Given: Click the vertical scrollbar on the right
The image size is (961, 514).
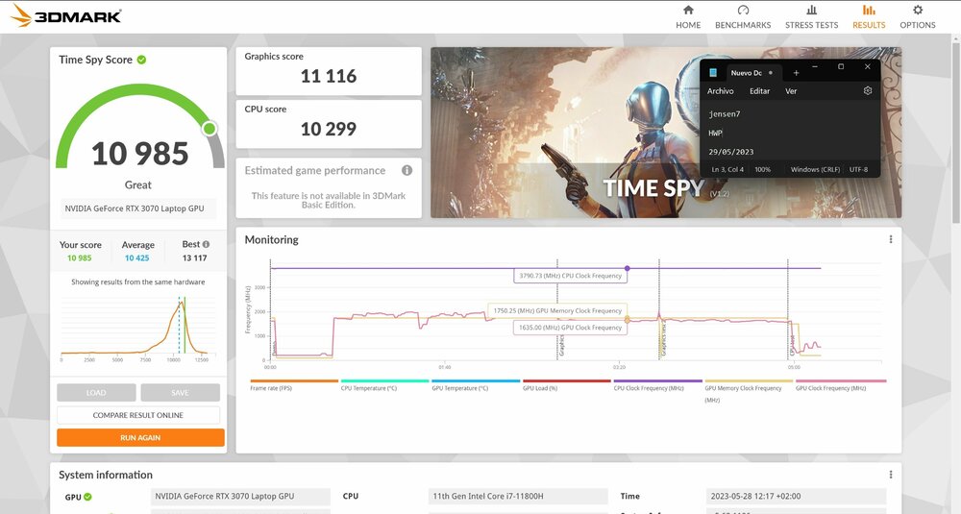Looking at the screenshot, I should [x=956, y=129].
